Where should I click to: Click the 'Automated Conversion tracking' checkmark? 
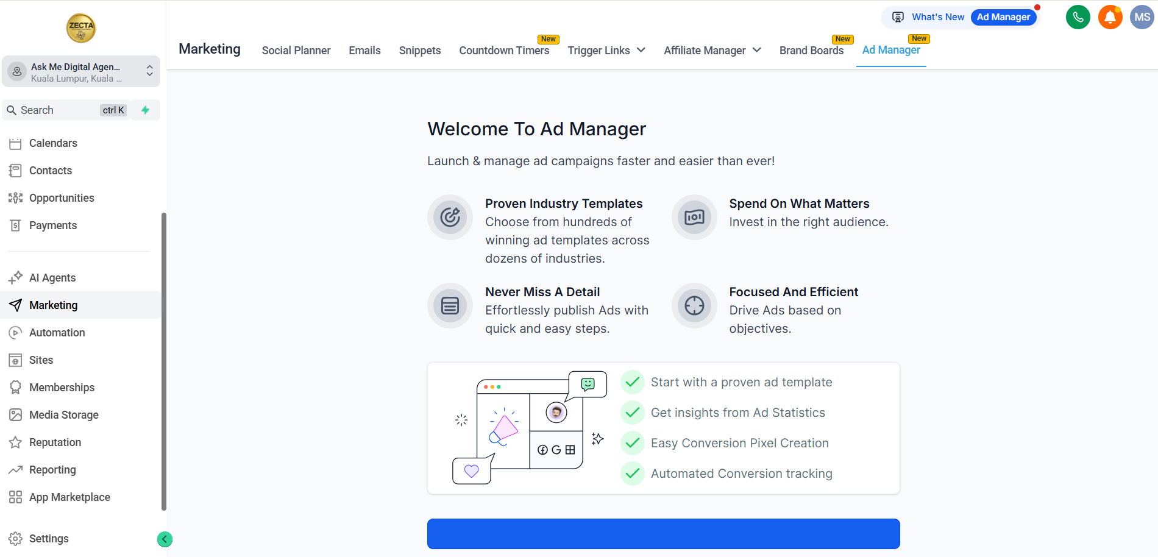pyautogui.click(x=633, y=474)
